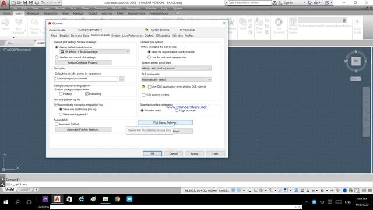Screen dimensions: 373x210
Task: Toggle Isometric drafting icon in status bar
Action: [270, 191]
